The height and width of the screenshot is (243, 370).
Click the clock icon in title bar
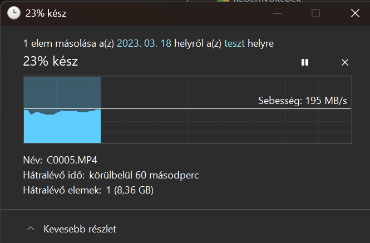click(14, 13)
